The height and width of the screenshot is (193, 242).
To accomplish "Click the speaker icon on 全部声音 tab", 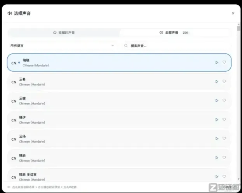I will click(x=161, y=33).
